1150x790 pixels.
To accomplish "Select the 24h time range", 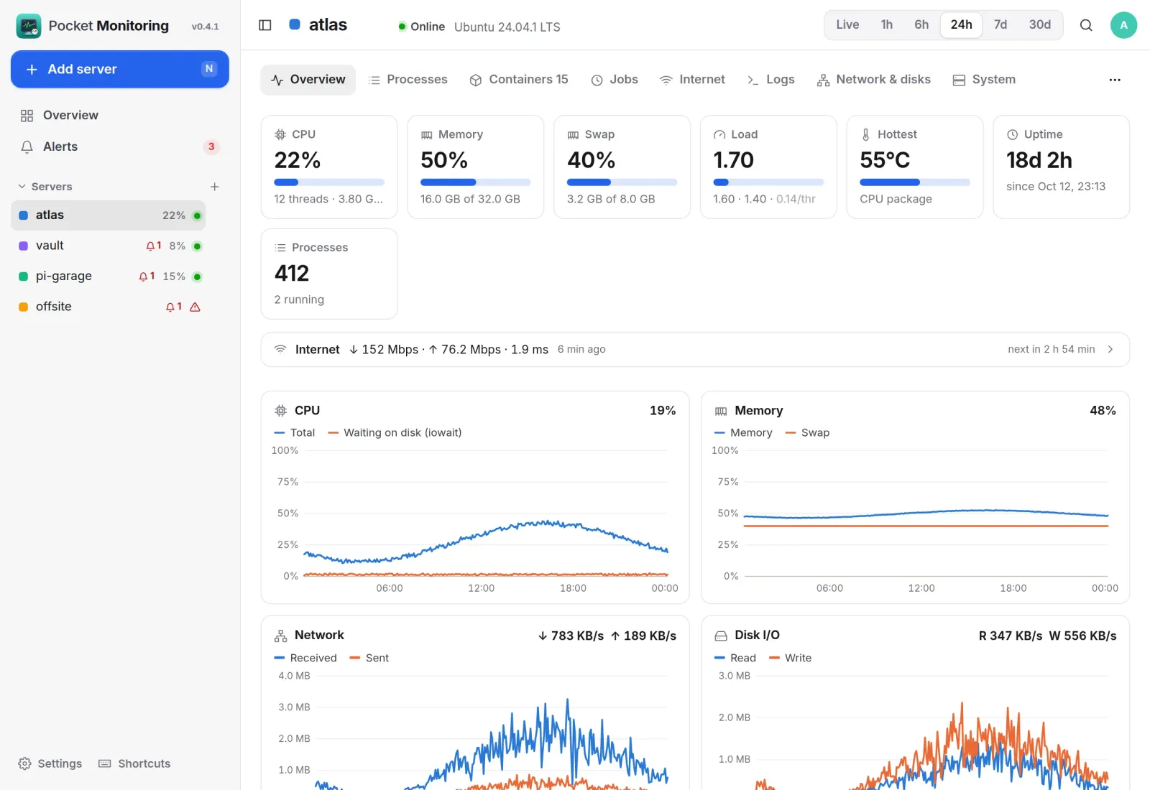I will click(961, 24).
